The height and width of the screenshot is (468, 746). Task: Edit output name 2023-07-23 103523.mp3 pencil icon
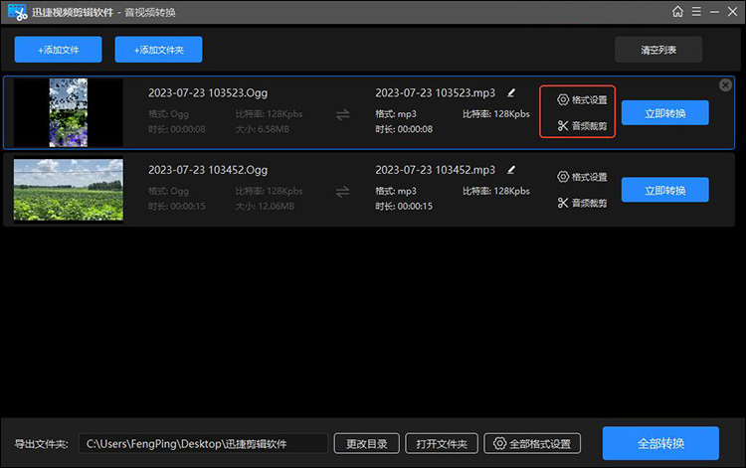(511, 93)
